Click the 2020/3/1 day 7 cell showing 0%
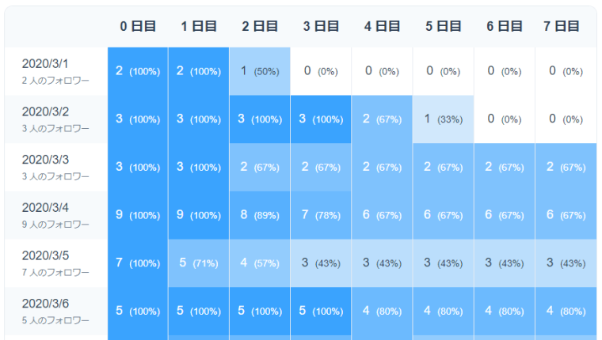This screenshot has width=602, height=340. (x=566, y=71)
